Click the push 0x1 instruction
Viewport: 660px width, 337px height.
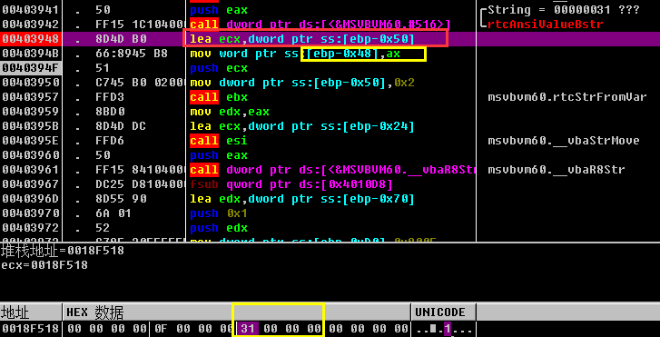219,213
